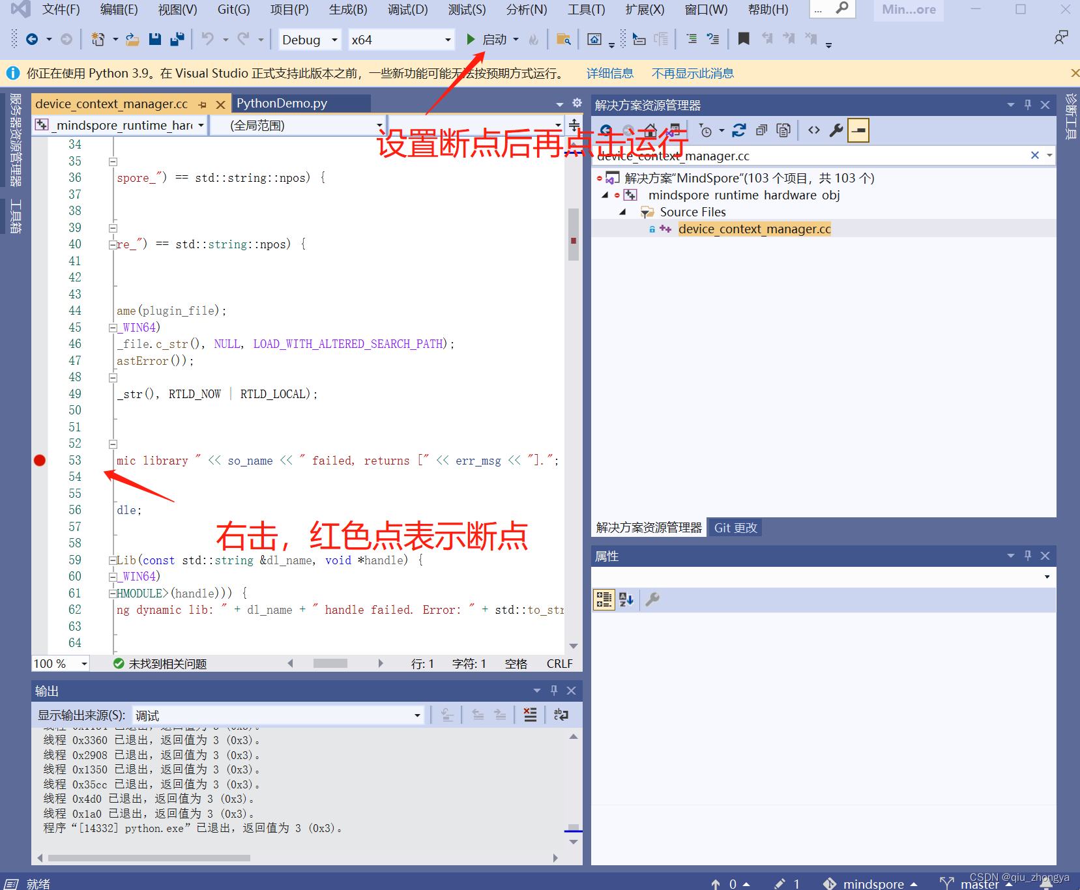
Task: Click the master branch indicator in status bar
Action: (x=977, y=883)
